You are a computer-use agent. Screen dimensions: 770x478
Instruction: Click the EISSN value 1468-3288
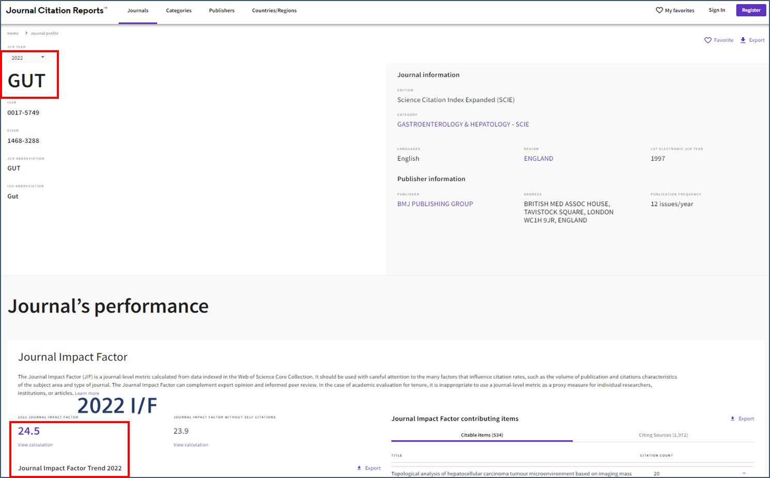[23, 141]
